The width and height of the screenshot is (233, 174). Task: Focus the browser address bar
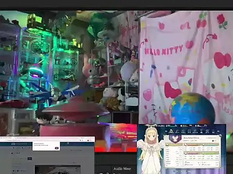pyautogui.click(x=42, y=140)
